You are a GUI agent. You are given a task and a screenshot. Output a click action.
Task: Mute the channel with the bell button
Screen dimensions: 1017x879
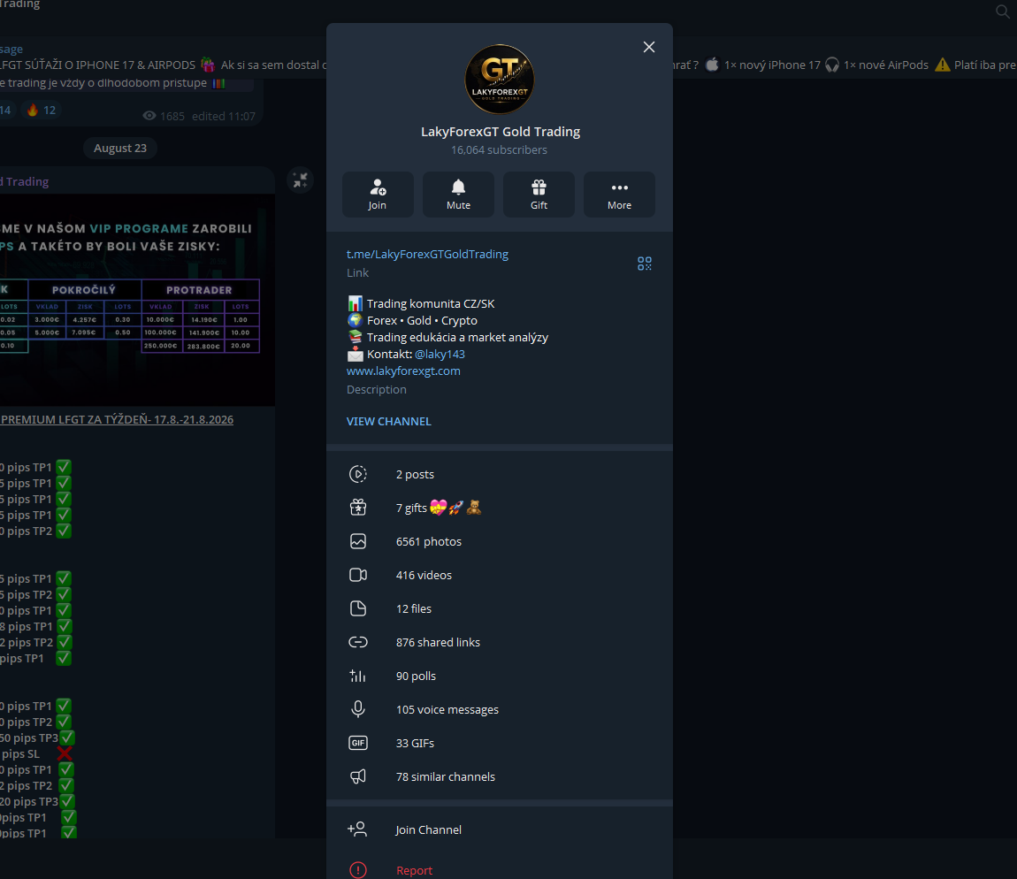[x=459, y=195]
